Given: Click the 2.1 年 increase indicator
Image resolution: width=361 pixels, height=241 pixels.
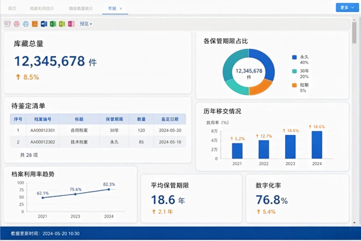Looking at the screenshot, I should [x=162, y=211].
